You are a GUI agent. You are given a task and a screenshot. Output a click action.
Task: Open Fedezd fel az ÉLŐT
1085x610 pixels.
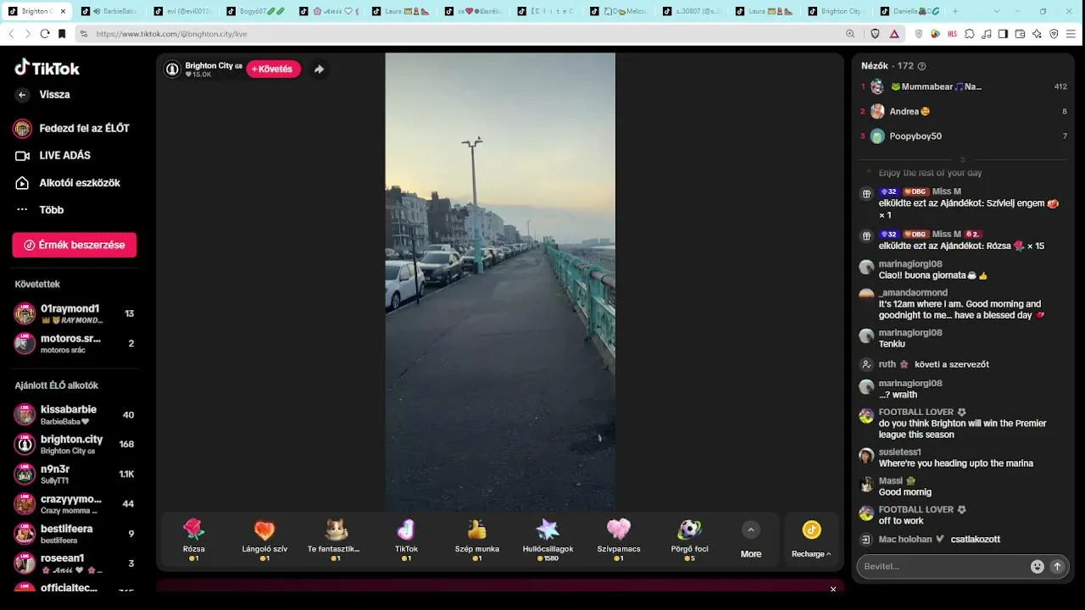click(72, 128)
